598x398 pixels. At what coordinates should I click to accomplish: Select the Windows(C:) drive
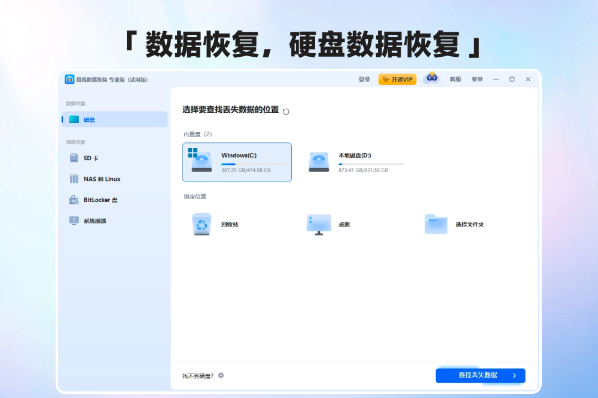pos(237,162)
